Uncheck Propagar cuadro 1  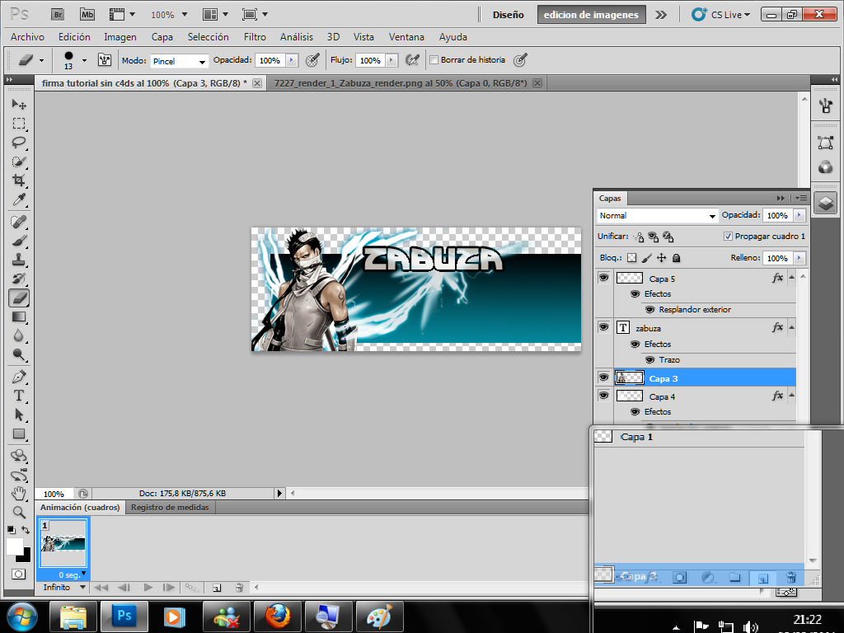[728, 237]
